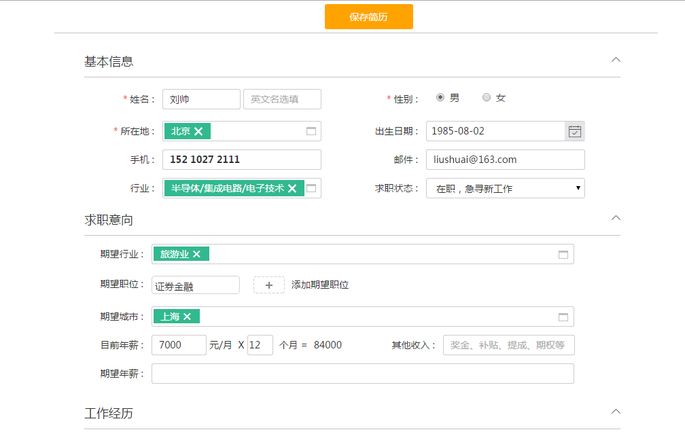Viewport: 685px width, 434px height.
Task: Click the 添加期望职位 link text
Action: click(320, 285)
